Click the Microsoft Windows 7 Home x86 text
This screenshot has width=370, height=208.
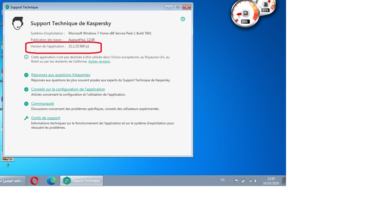point(110,33)
